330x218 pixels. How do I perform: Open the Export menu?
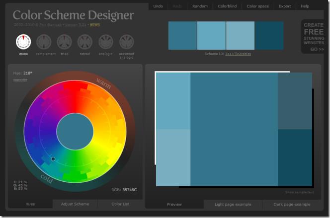click(285, 6)
